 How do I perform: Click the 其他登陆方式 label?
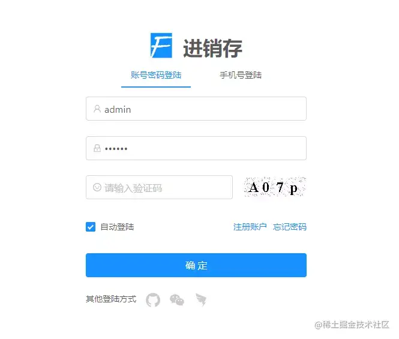click(x=111, y=299)
